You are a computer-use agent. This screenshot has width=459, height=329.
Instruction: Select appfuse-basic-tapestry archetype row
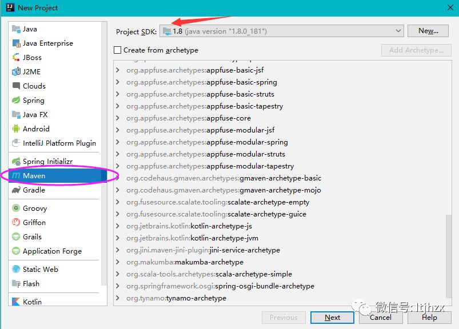(282, 106)
